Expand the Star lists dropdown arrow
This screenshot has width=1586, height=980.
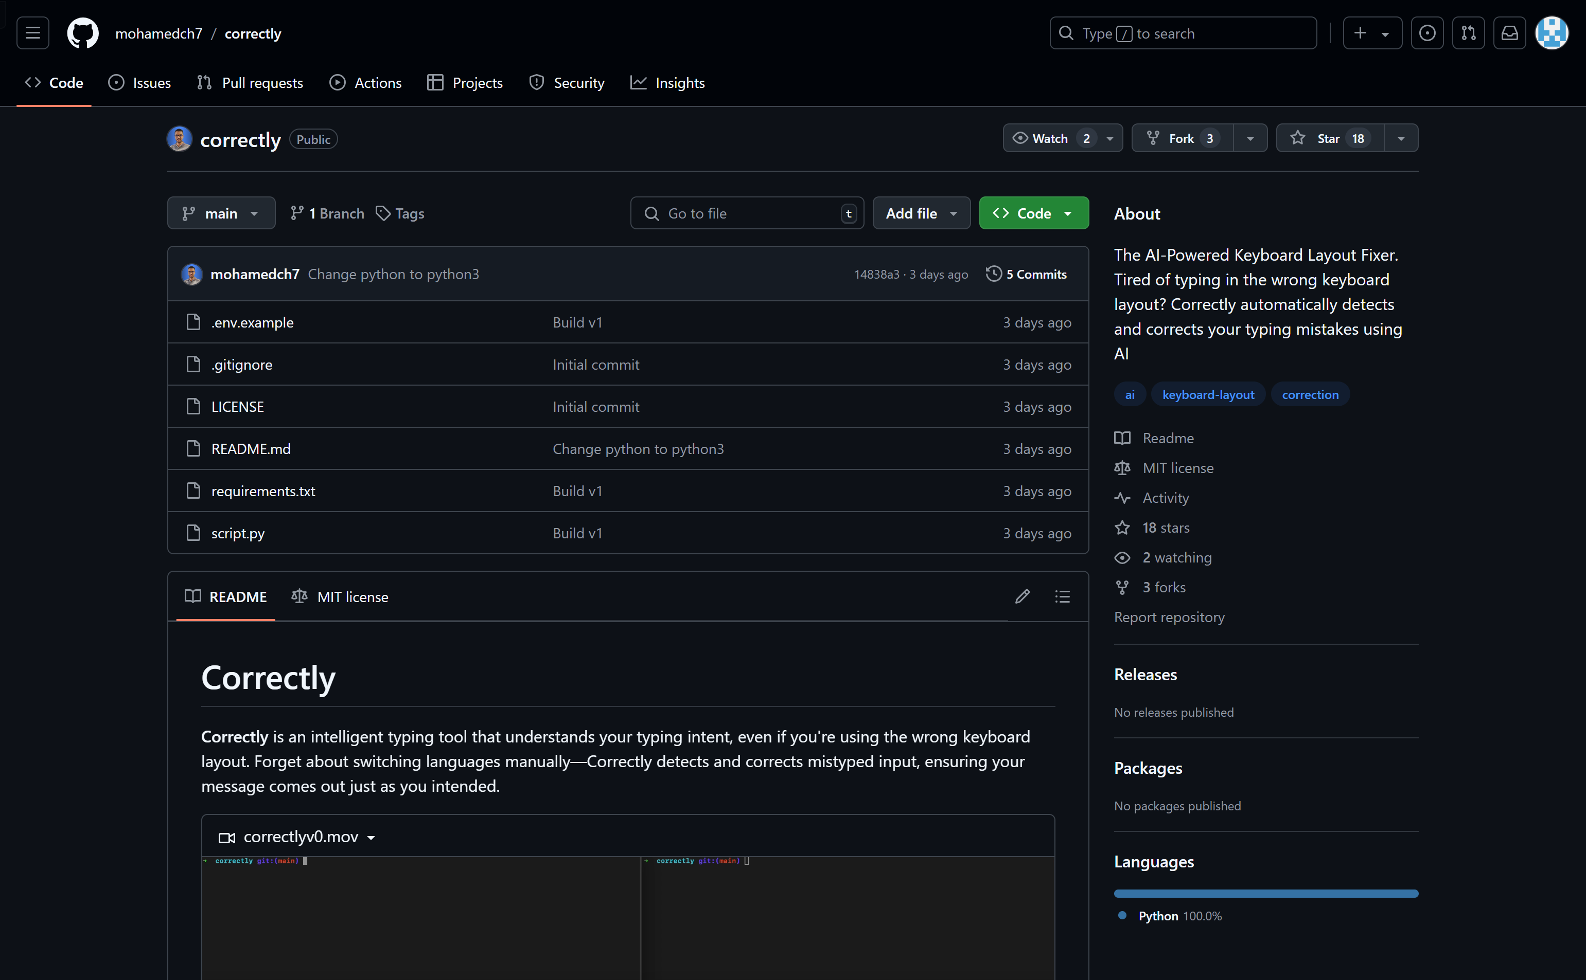tap(1401, 139)
